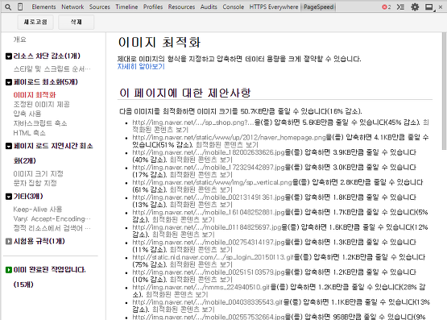Screen dimensions: 447x320
Task: Click the magnifier inspect element icon
Action: tap(8, 6)
